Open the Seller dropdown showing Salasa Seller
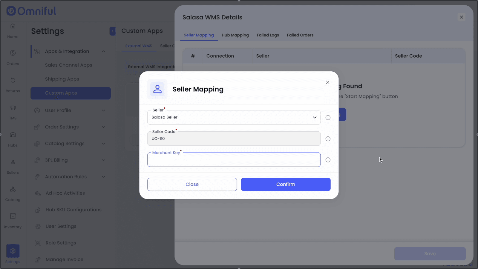478x269 pixels. [x=234, y=117]
